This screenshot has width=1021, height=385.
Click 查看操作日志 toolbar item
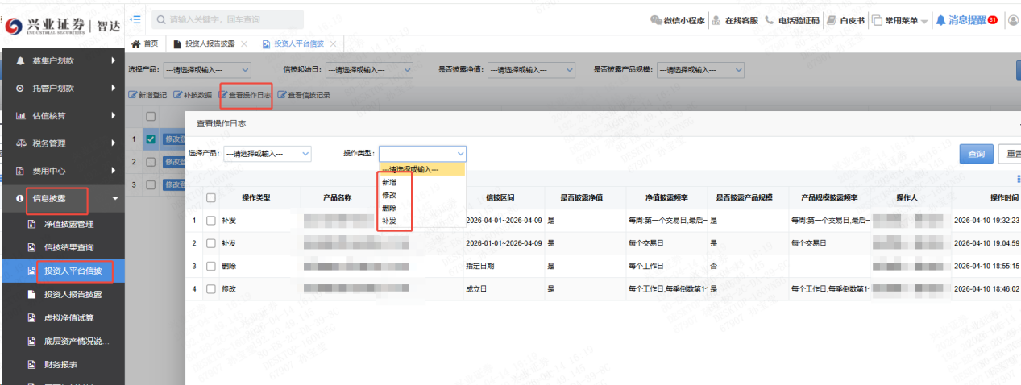(x=245, y=95)
